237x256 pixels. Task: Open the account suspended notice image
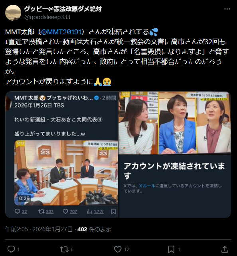tap(174, 186)
